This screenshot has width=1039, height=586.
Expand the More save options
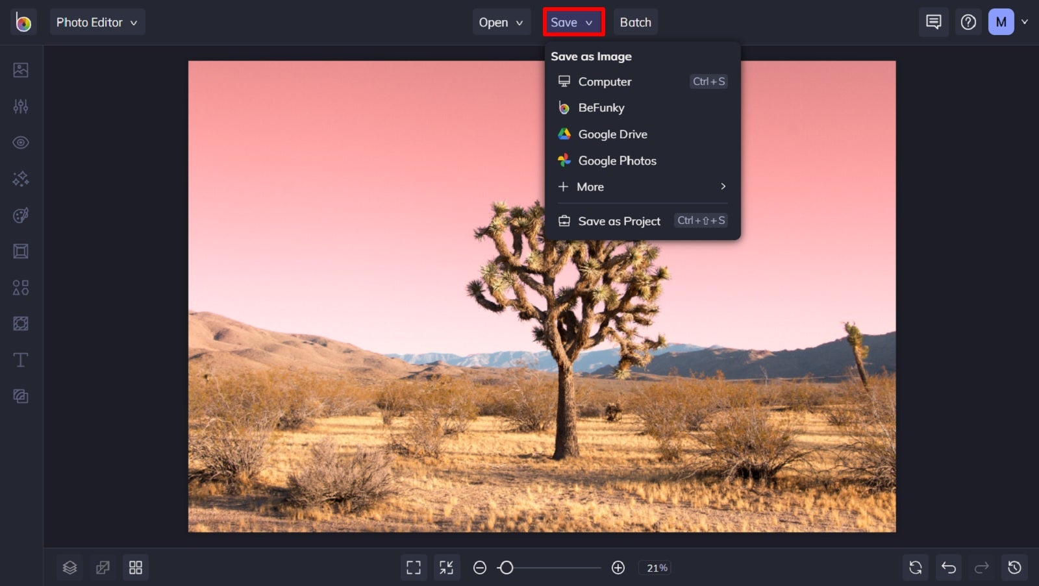pos(590,187)
